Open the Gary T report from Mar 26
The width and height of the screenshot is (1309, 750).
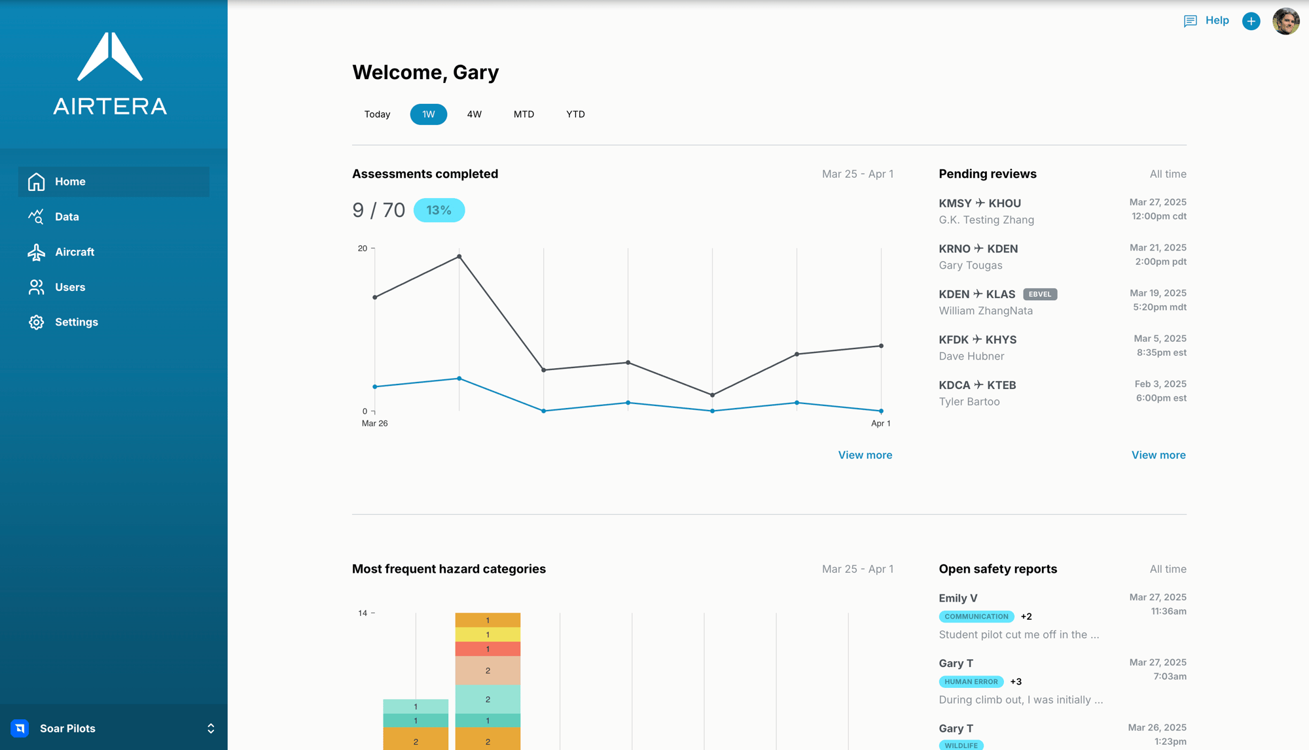click(x=1062, y=736)
